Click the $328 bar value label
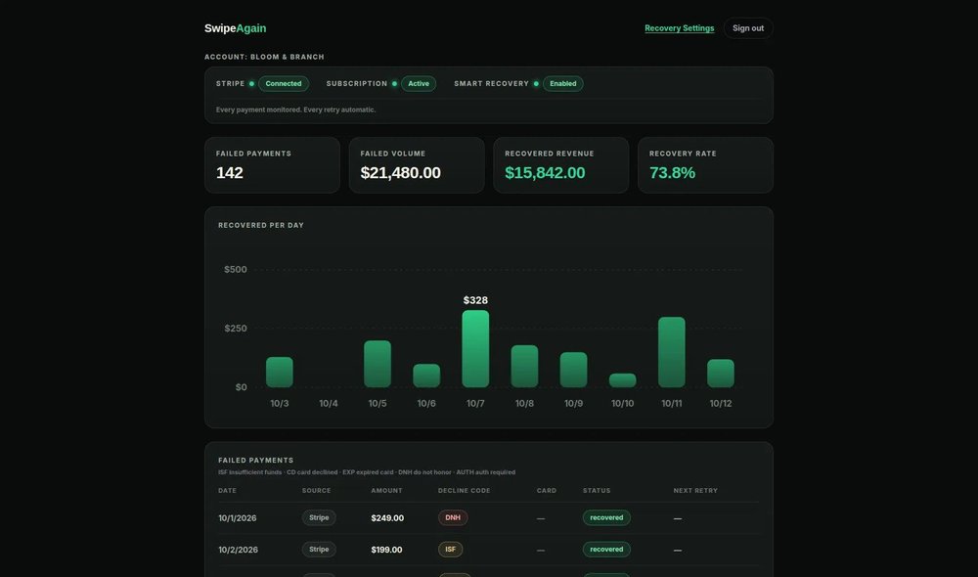The image size is (978, 577). coord(475,300)
